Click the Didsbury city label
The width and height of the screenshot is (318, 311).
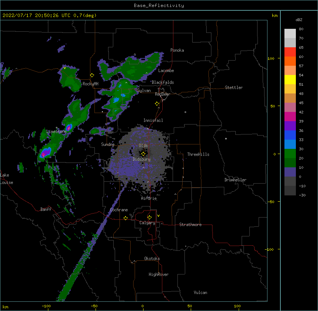142,159
